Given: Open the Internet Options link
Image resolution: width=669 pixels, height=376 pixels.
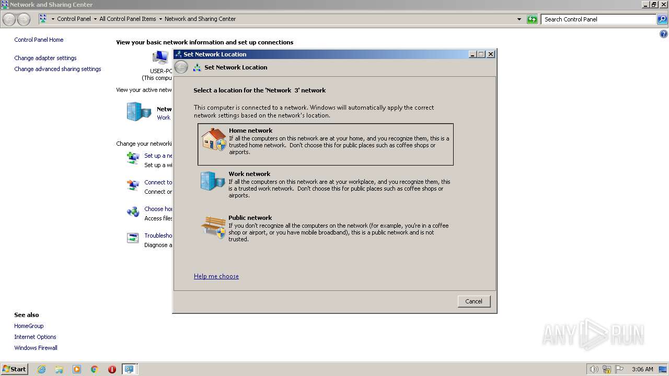Looking at the screenshot, I should (35, 337).
